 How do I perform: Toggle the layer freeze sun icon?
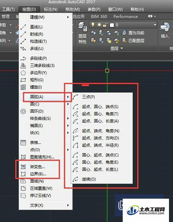pos(99,25)
